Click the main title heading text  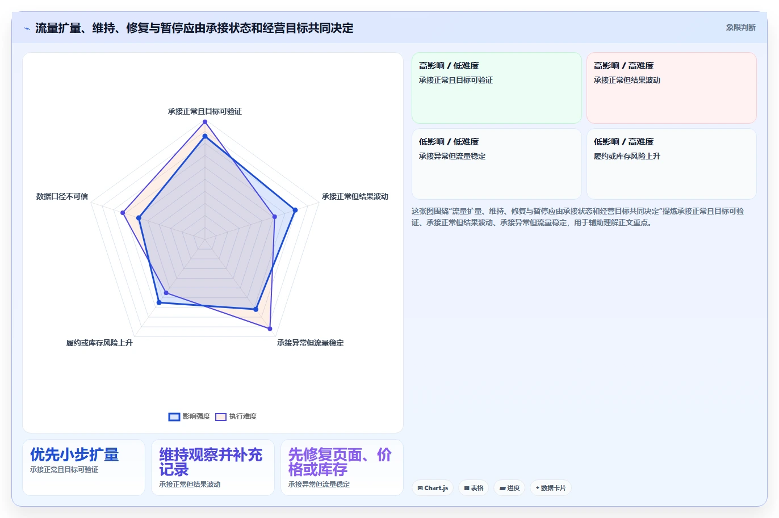194,28
